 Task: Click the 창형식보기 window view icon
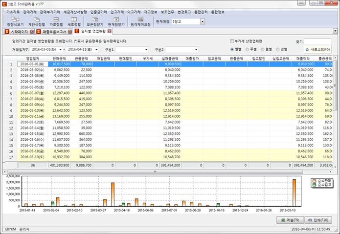click(15, 20)
